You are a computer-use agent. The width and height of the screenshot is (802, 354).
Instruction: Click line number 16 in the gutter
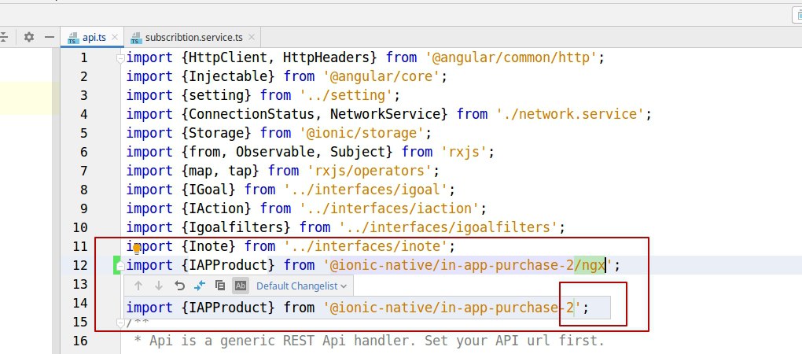tap(79, 341)
